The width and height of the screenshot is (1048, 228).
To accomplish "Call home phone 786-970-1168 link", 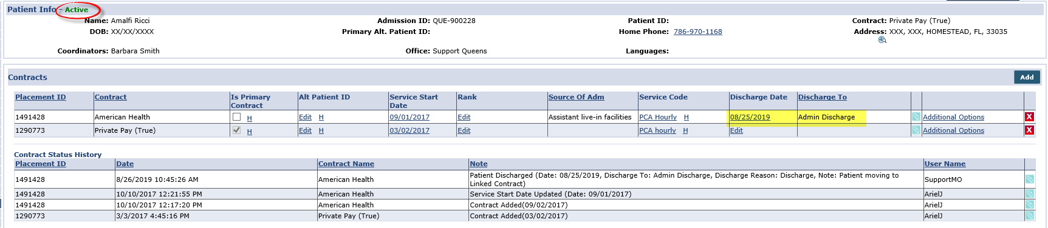I will [x=697, y=32].
